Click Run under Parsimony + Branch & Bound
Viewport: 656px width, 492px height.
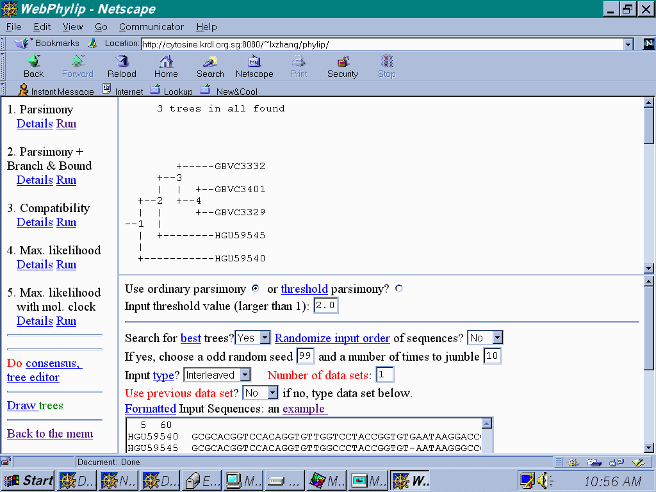pyautogui.click(x=66, y=180)
